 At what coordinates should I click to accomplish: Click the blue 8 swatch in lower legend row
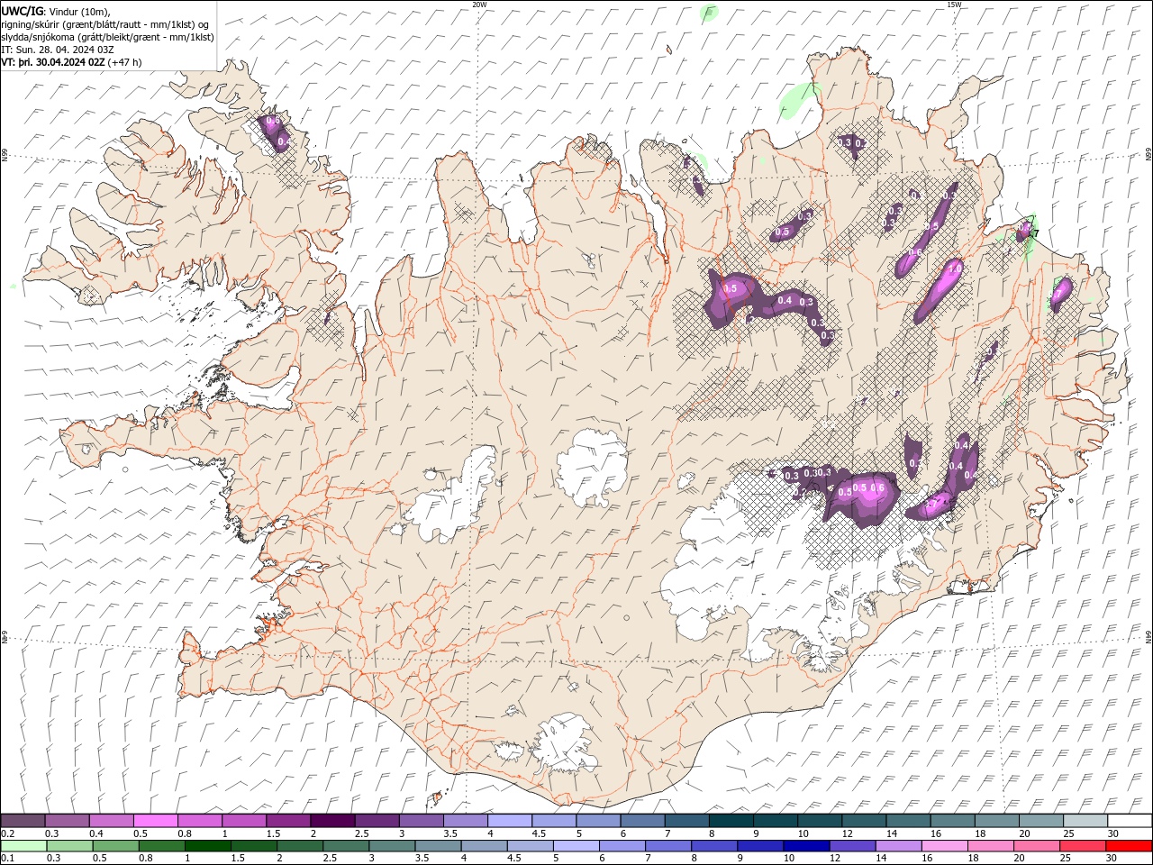[715, 846]
